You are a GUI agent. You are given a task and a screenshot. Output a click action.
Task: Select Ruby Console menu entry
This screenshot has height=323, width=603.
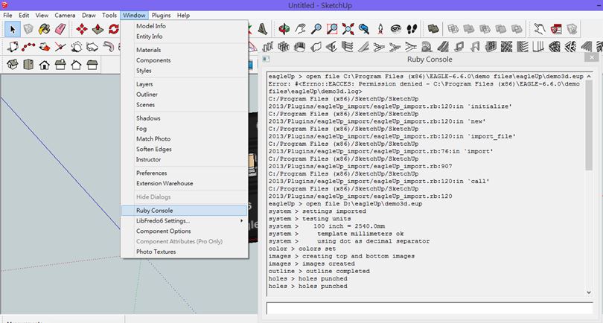184,211
